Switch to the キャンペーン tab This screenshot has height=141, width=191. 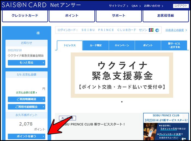pos(122,45)
